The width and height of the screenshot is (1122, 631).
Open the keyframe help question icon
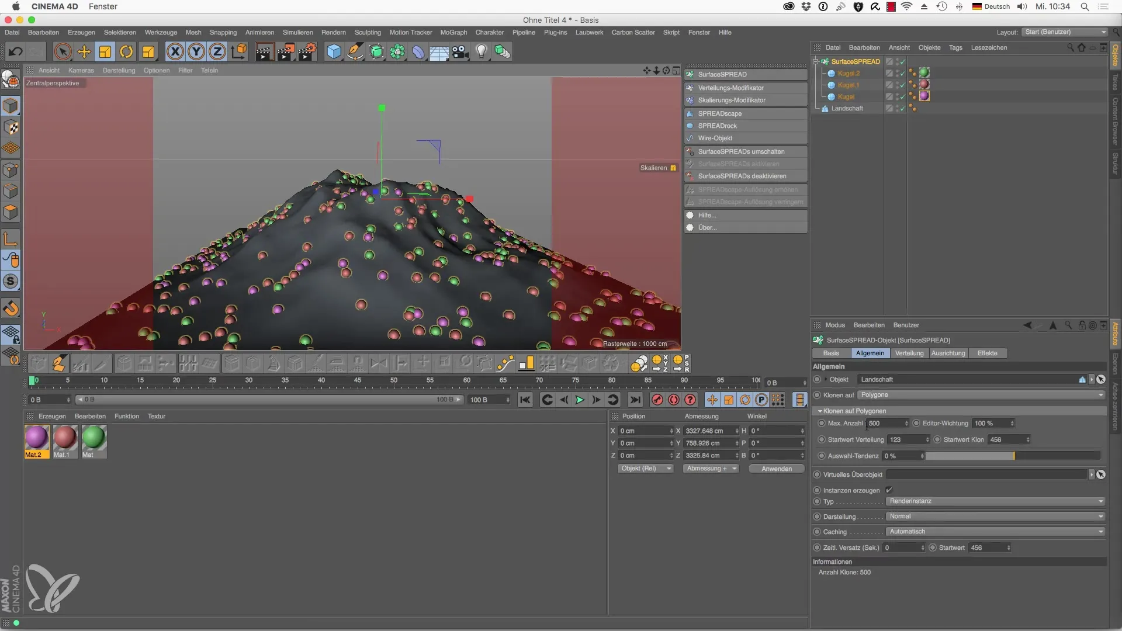click(x=690, y=400)
